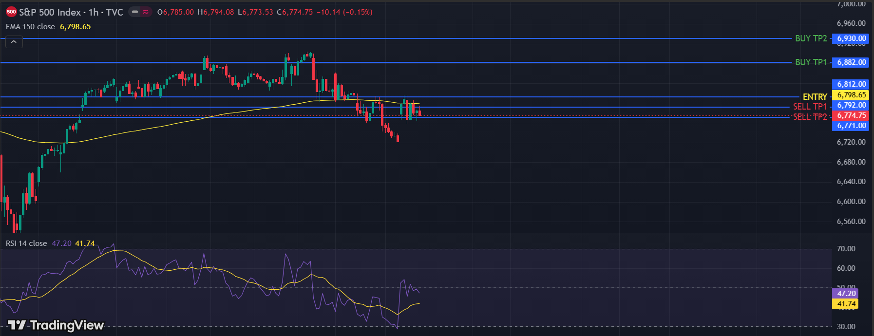Select the RSI 14 close indicator legend
Viewport: 874px width, 336px height.
click(x=26, y=243)
